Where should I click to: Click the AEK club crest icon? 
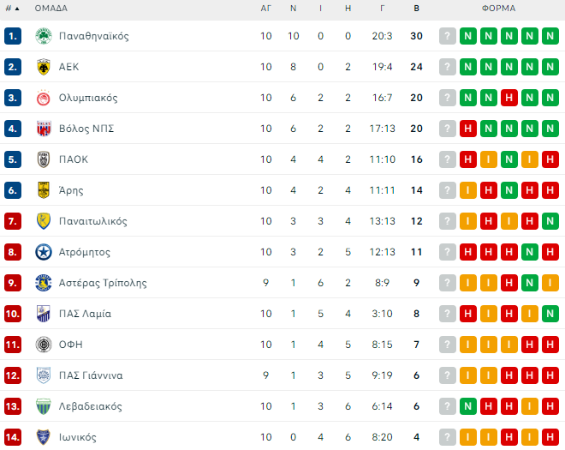coord(44,67)
